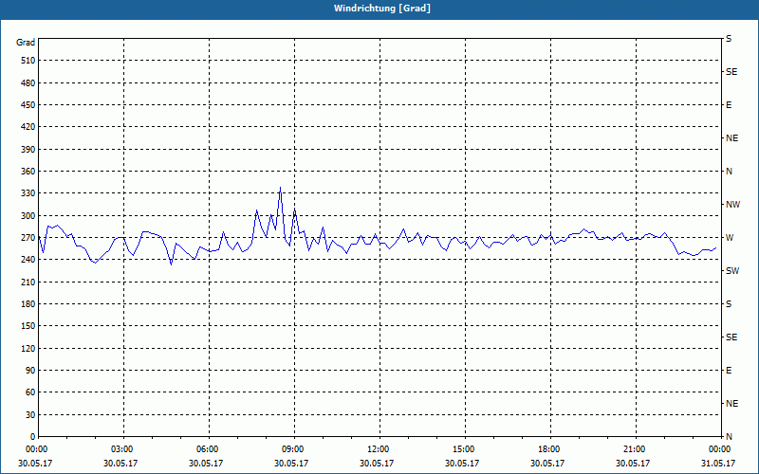Select the 21:00 time axis label
Screen dimensions: 759x474
tap(634, 449)
